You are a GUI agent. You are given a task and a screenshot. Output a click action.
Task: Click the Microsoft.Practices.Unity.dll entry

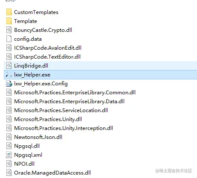(48, 119)
